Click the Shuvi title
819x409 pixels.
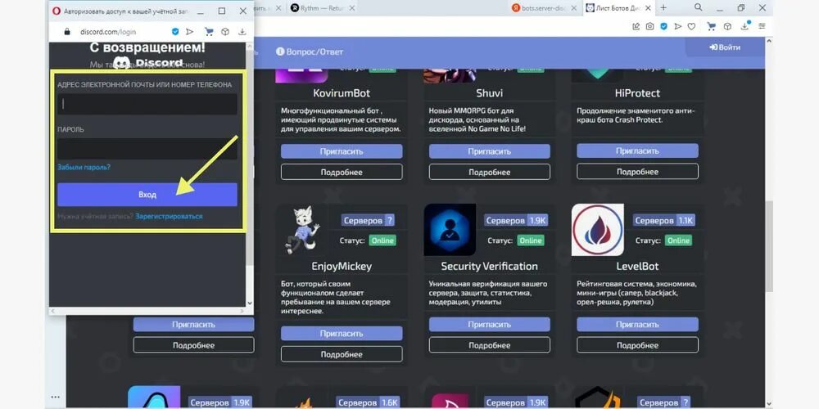490,93
